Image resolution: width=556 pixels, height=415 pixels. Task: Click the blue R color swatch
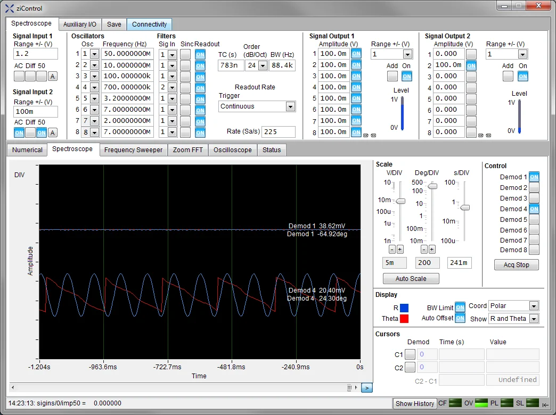404,308
